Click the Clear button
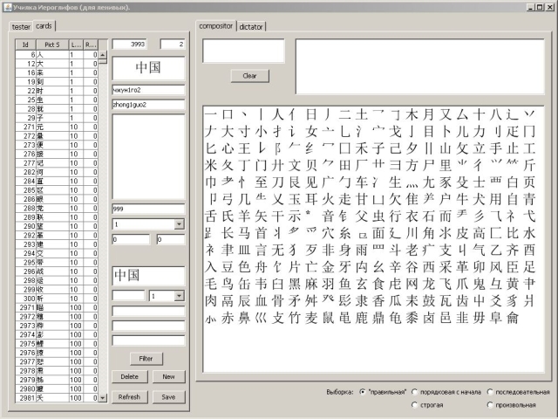Screen dimensions: 558x419 [250, 76]
